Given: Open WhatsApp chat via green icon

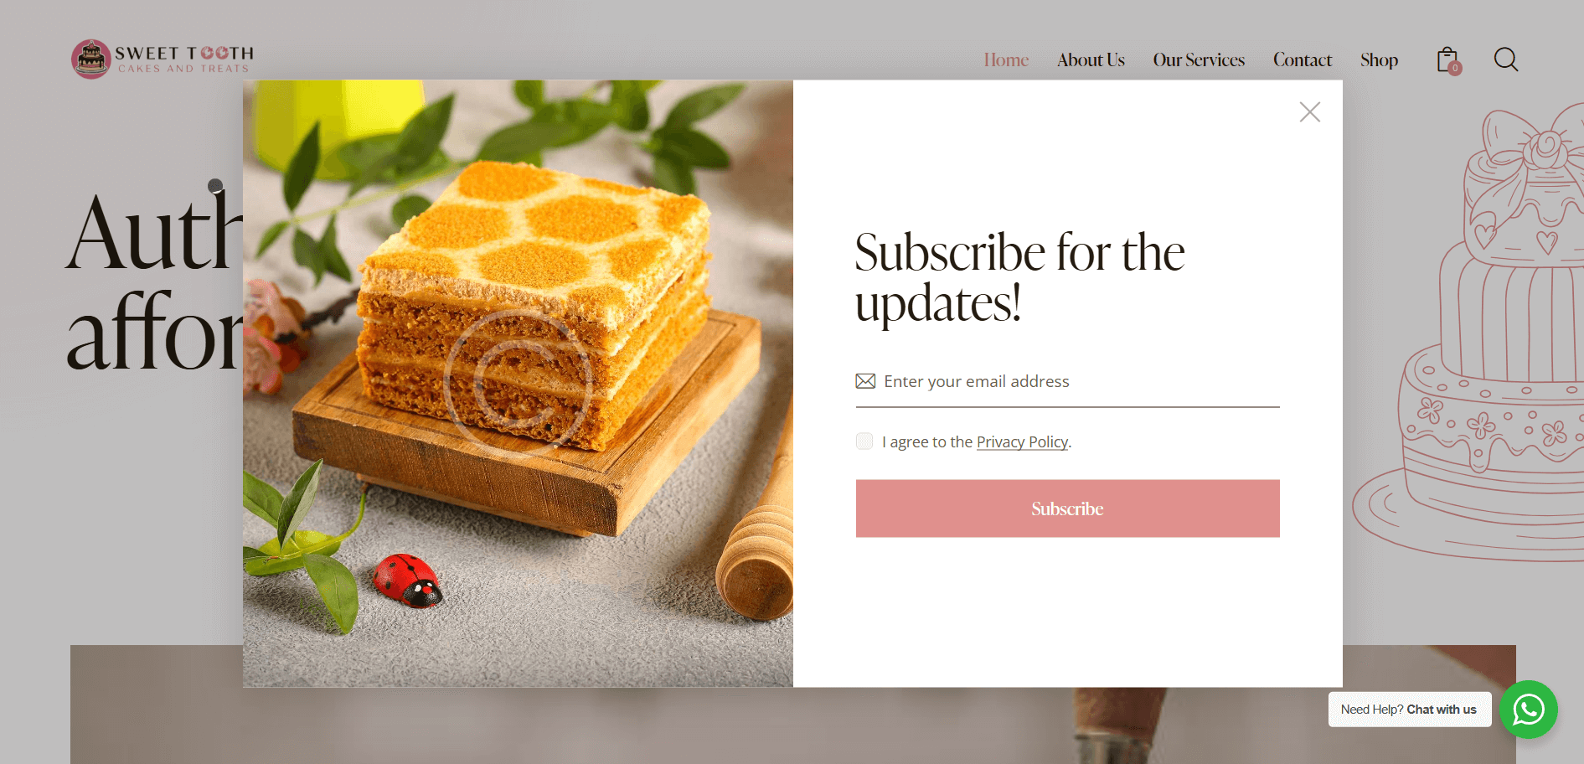Looking at the screenshot, I should [1529, 710].
